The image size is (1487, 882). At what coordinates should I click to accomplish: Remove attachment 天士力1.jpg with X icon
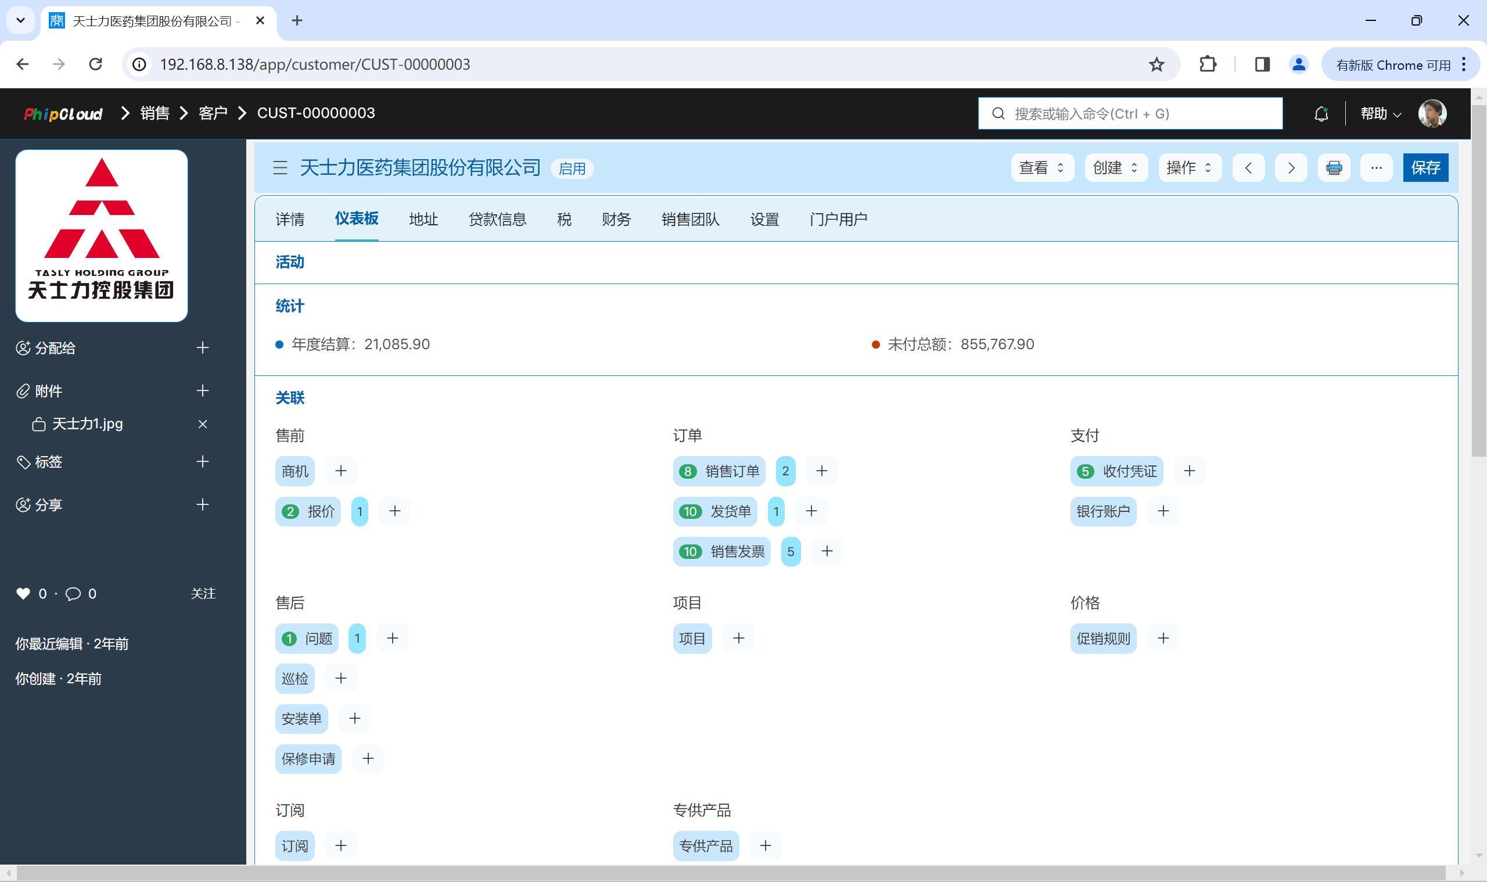click(x=203, y=424)
